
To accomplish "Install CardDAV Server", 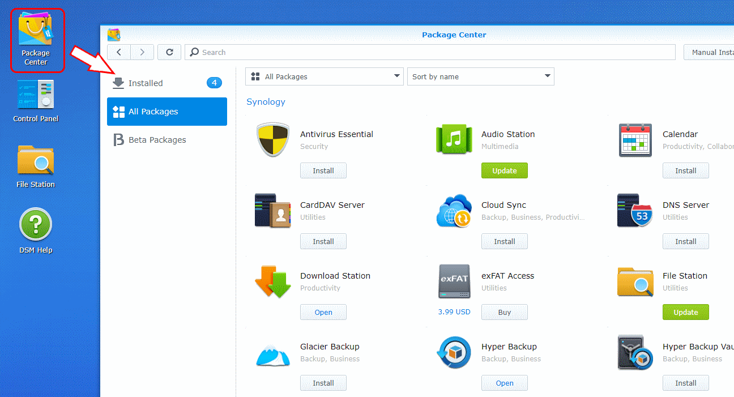I will pos(323,241).
